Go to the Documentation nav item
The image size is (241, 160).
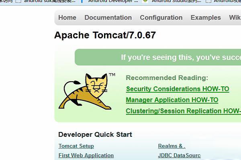pos(108,18)
